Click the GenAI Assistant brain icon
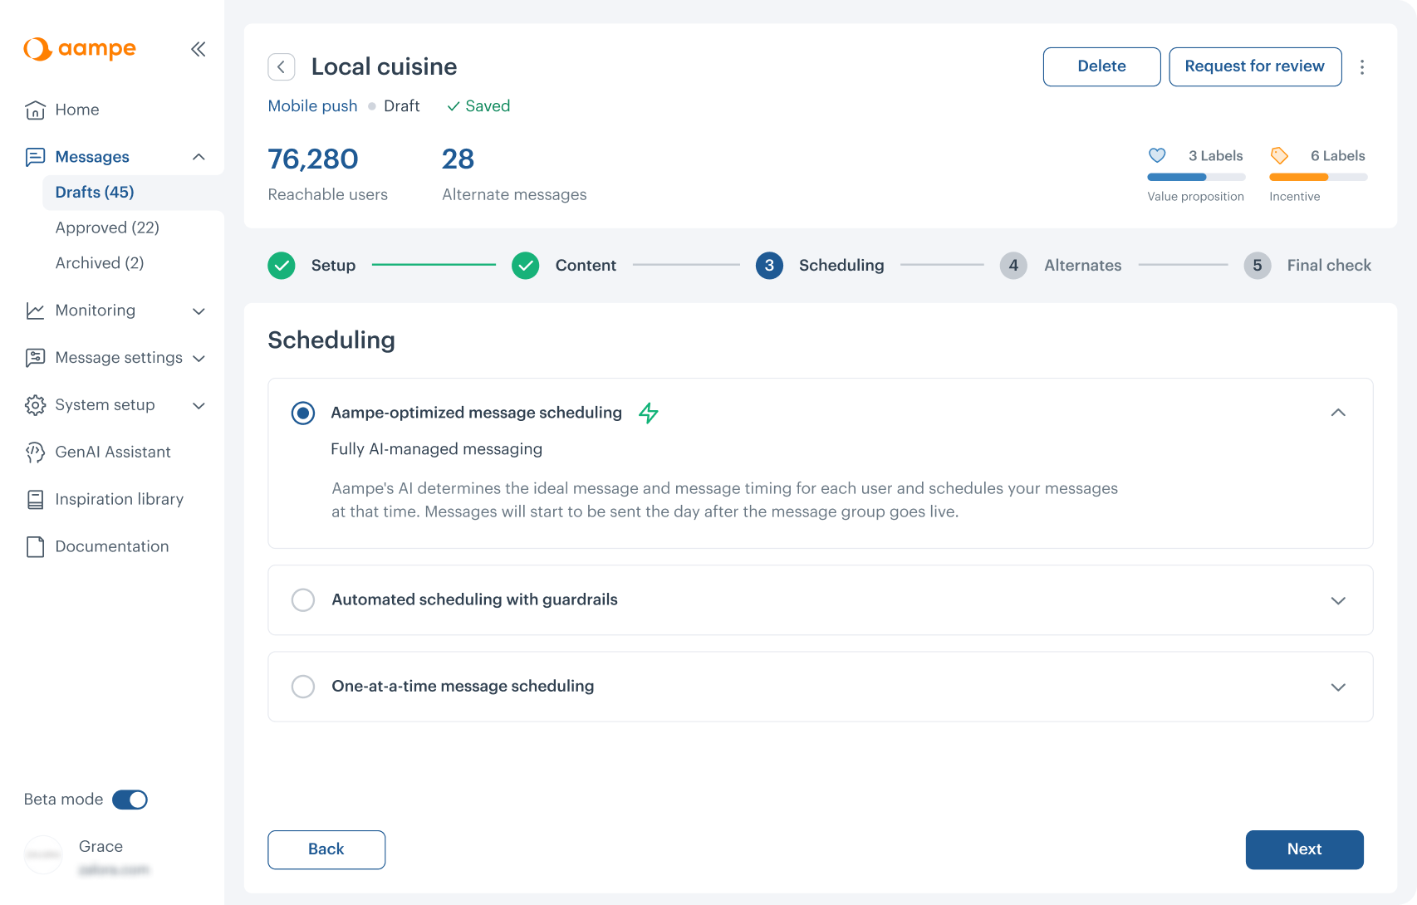The height and width of the screenshot is (905, 1417). pyautogui.click(x=35, y=452)
